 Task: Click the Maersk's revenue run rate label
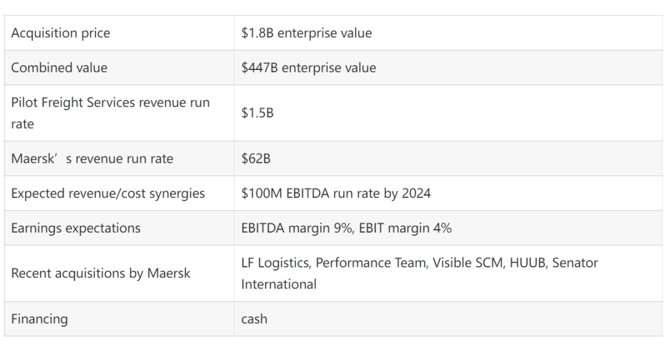click(92, 159)
